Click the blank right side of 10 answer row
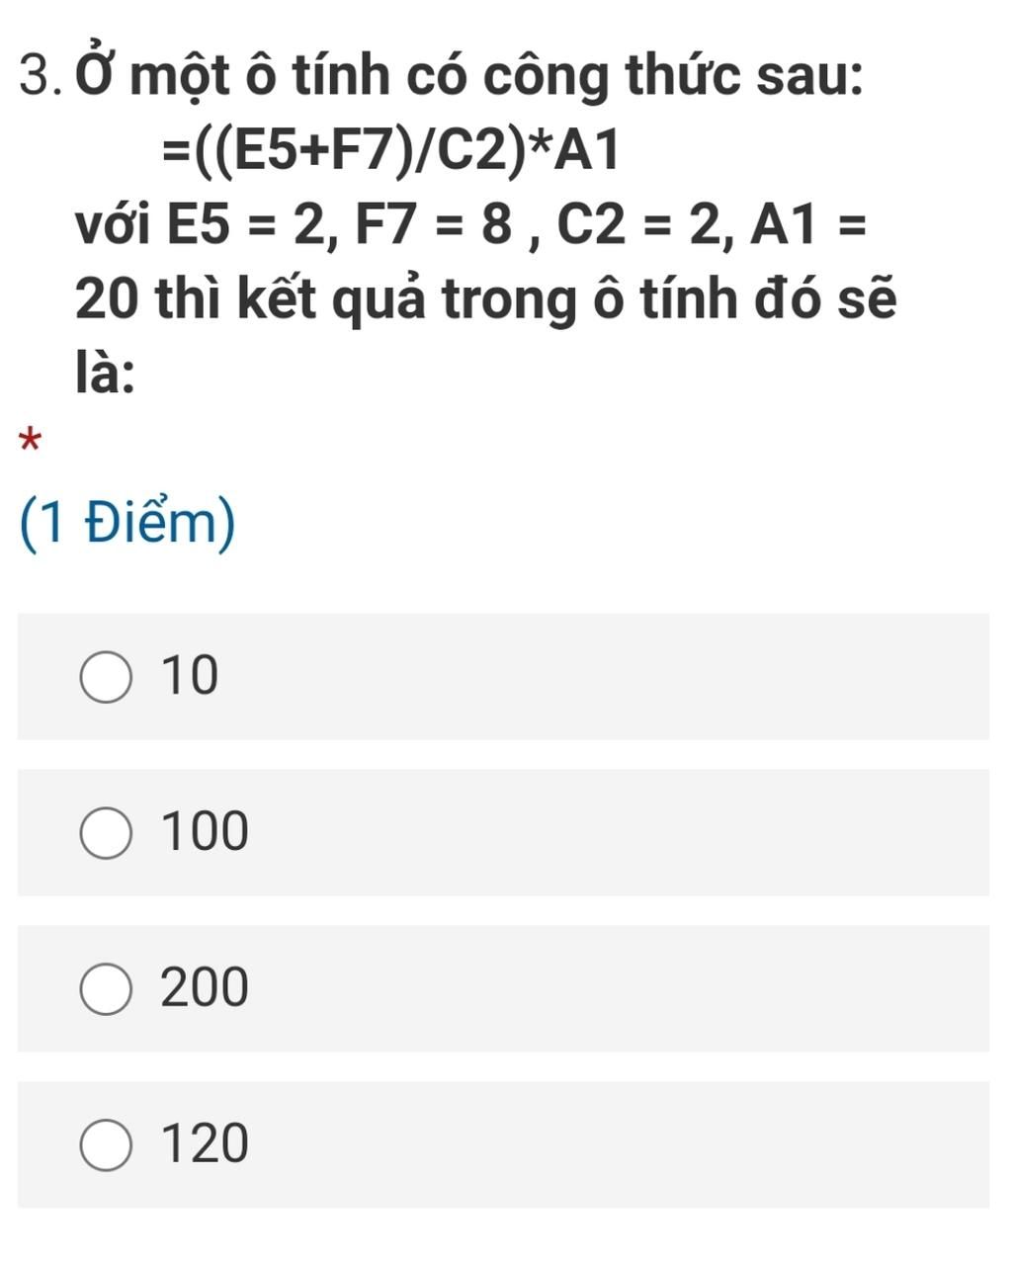 (x=642, y=677)
